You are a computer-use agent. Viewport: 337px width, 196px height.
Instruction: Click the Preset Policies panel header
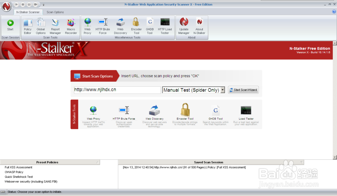coord(50,162)
